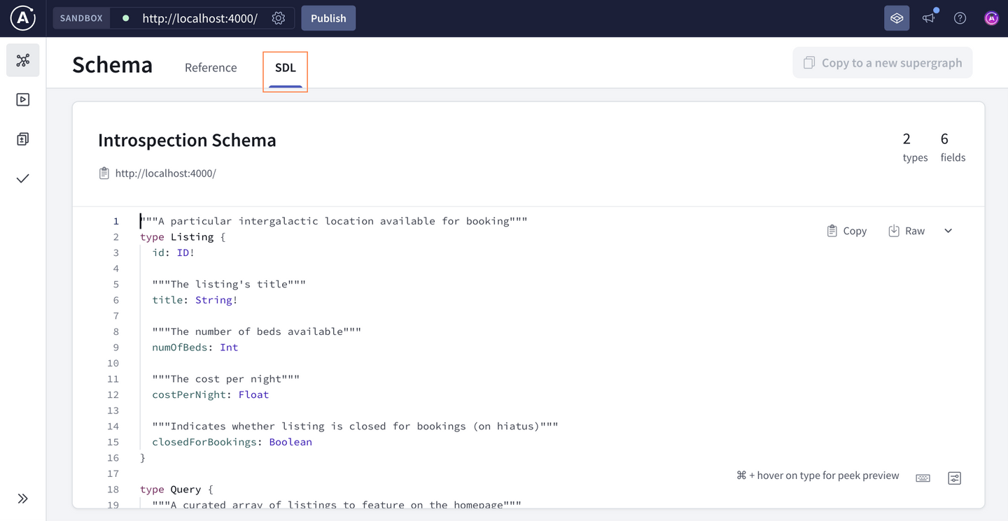Open Apollo help menu via question mark icon

pyautogui.click(x=960, y=18)
